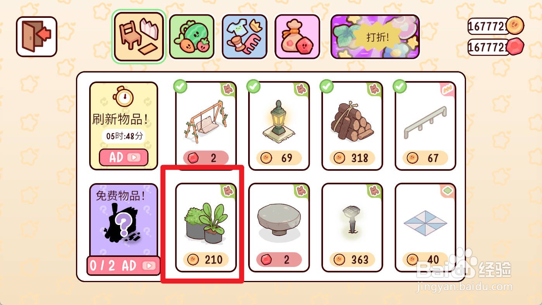This screenshot has width=542, height=305.
Task: Click the stopwatch refresh timer icon
Action: [x=123, y=96]
